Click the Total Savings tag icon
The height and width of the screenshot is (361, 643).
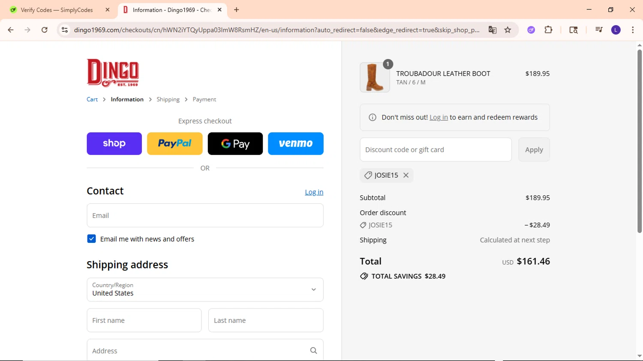[364, 276]
